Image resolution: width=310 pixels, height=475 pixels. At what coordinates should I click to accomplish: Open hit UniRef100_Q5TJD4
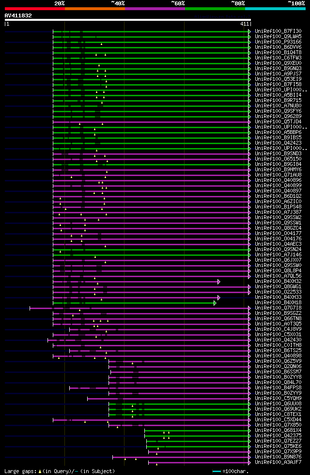tap(278, 122)
